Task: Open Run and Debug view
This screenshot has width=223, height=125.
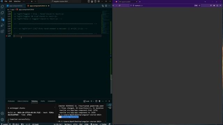Action: click(x=2, y=25)
